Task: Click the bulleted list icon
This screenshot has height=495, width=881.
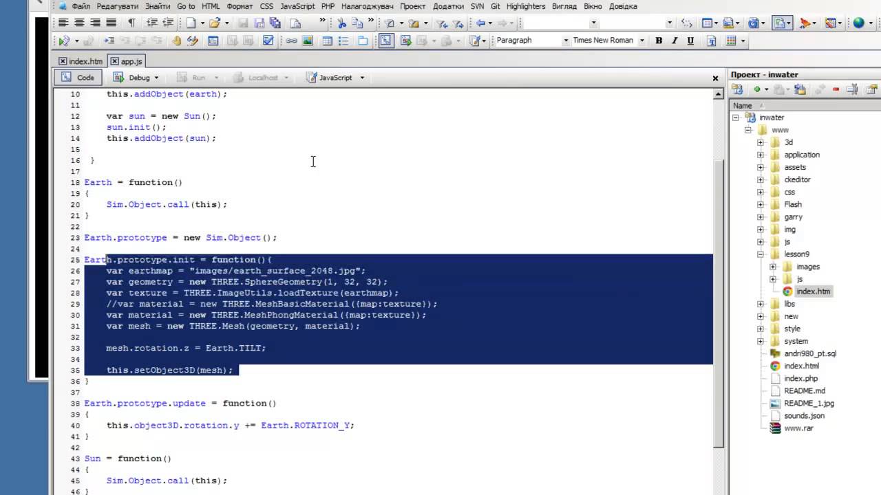Action: 343,41
